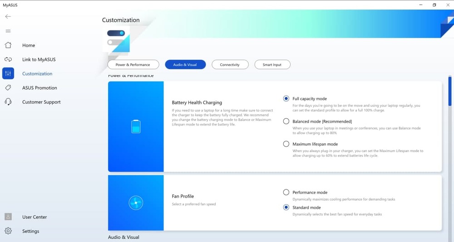Viewport: 454px width, 242px height.
Task: Go back using the arrow icon
Action: 8,16
